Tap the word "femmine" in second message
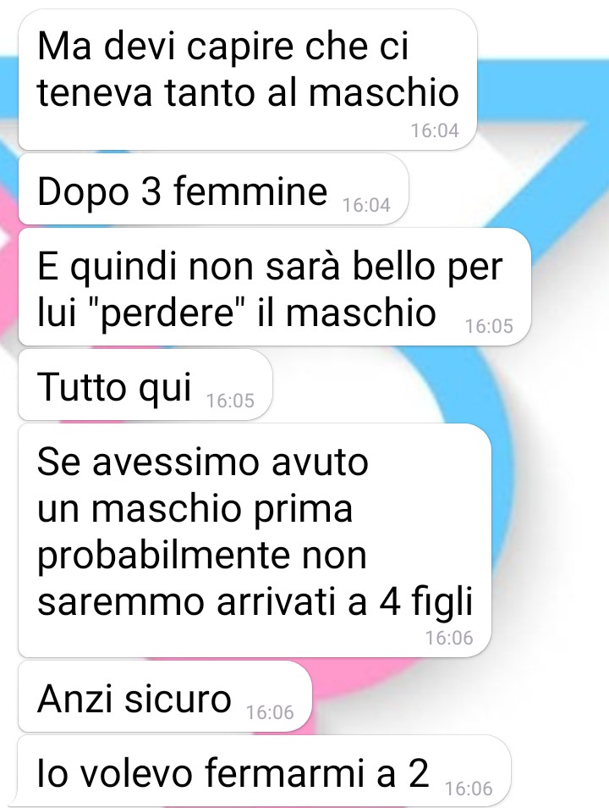Viewport: 609px width, 808px height. pyautogui.click(x=250, y=191)
